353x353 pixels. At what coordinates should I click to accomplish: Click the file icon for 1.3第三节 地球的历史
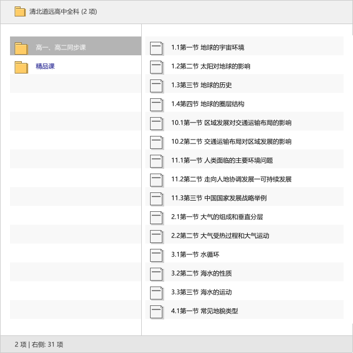[156, 85]
